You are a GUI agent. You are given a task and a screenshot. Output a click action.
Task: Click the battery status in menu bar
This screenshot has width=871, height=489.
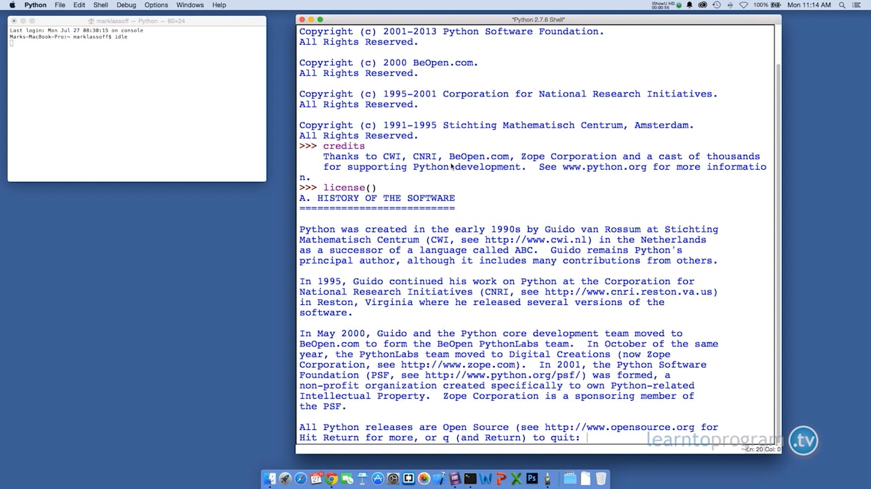coord(767,5)
